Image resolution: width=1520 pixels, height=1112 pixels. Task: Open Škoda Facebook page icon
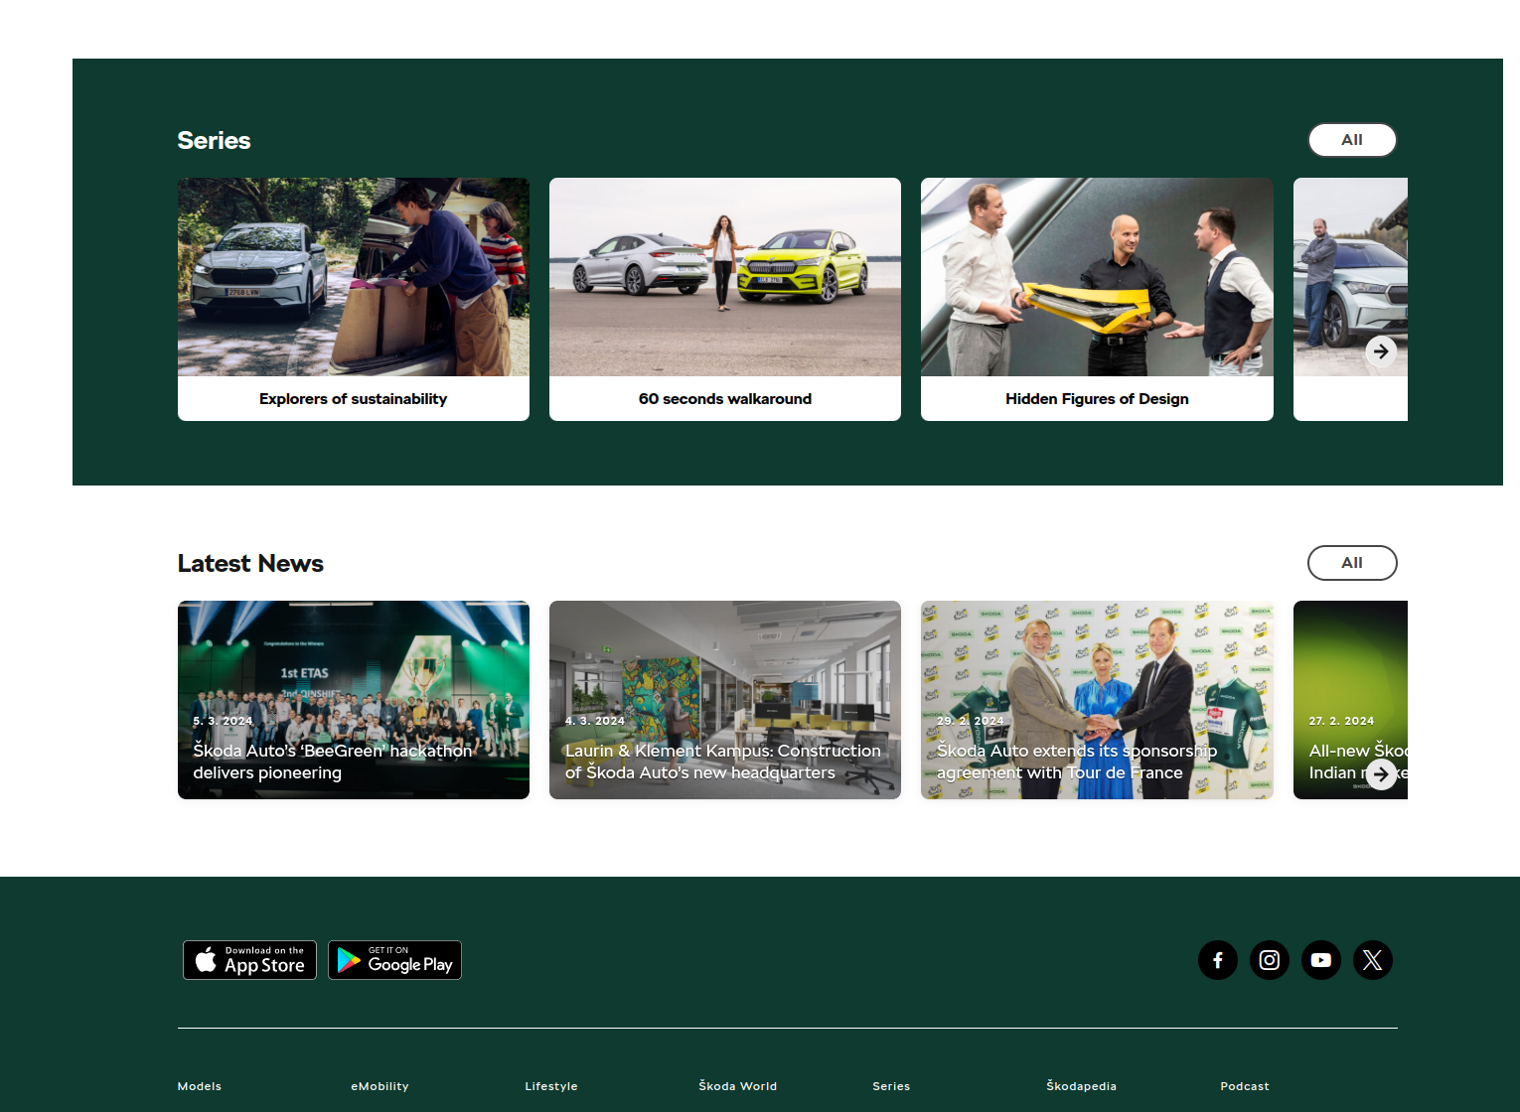1218,960
